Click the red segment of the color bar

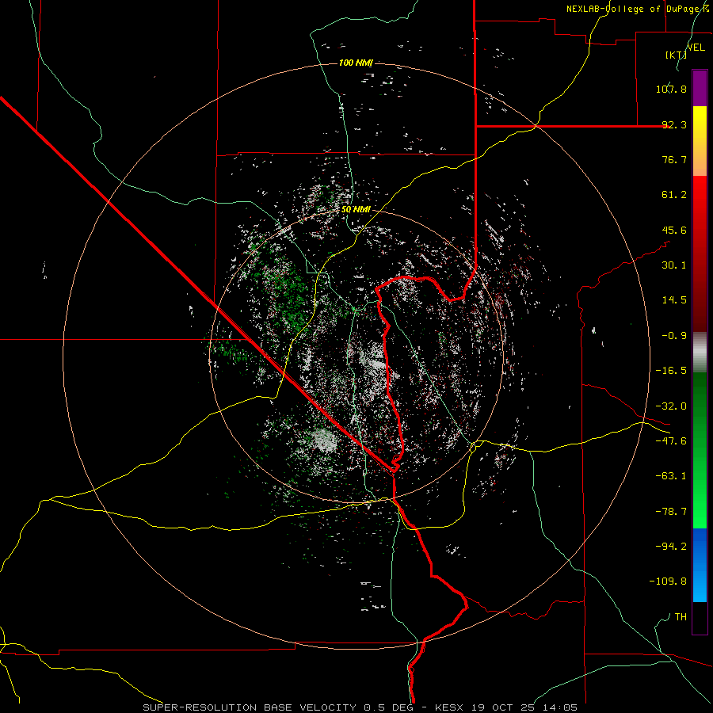[700, 254]
